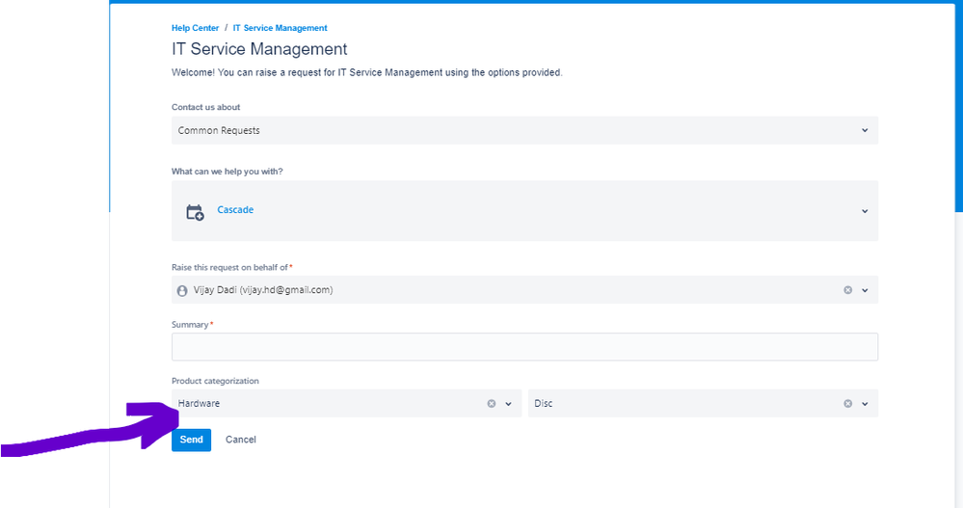Click the Cascade request type link
This screenshot has width=963, height=508.
[235, 209]
